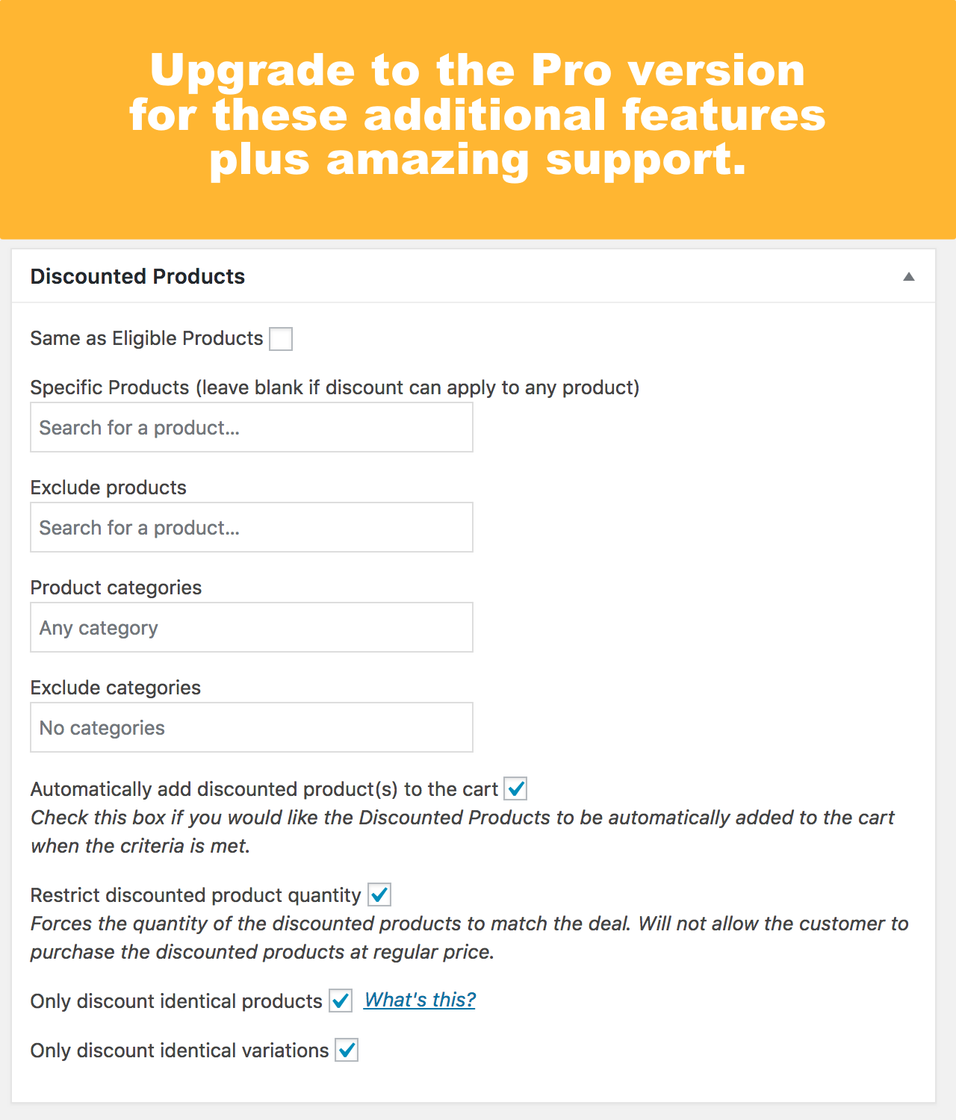Focus the Exclude products search field

pos(251,528)
